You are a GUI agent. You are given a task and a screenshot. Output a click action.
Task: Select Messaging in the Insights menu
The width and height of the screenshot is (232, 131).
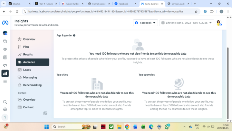point(33,77)
